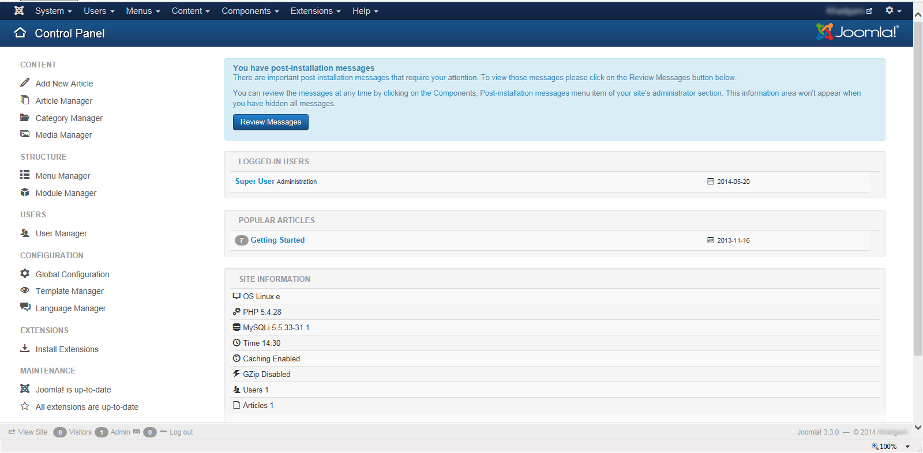Screen dimensions: 923x453
Task: Click the vertical scrollbar thumb
Action: pos(918,189)
